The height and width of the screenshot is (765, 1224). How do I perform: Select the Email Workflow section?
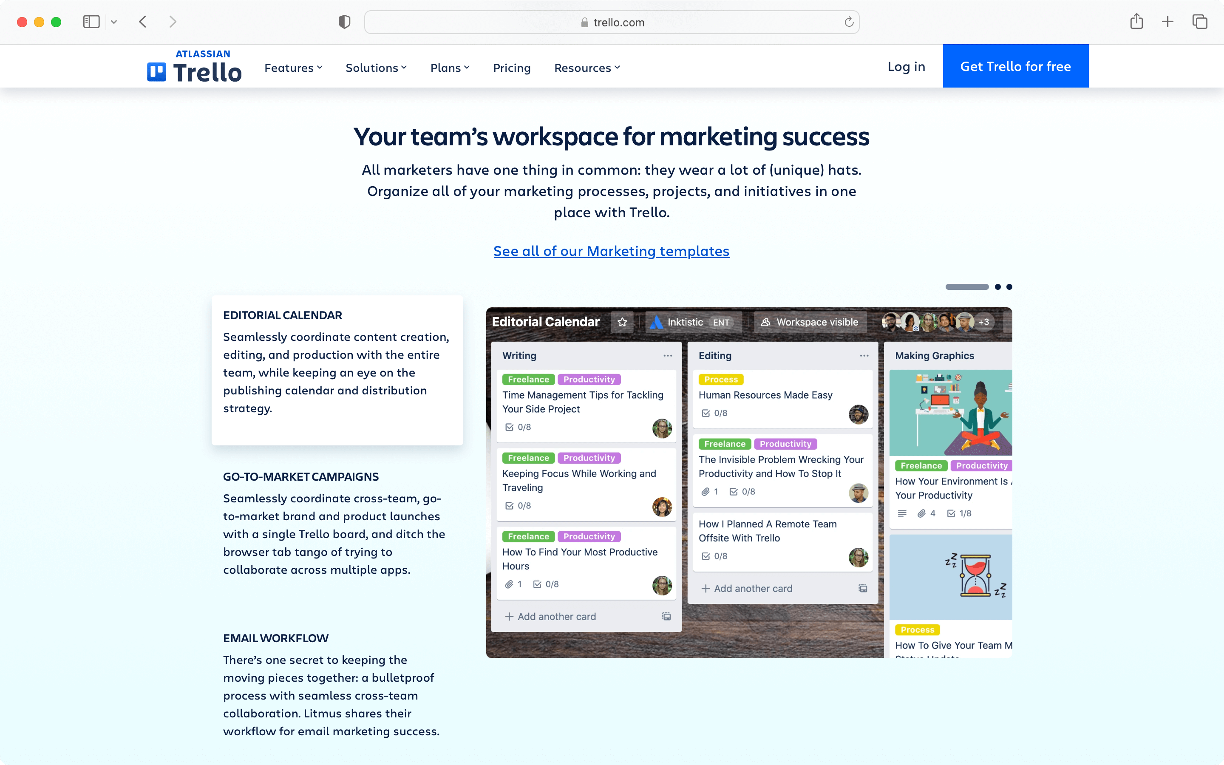point(332,685)
